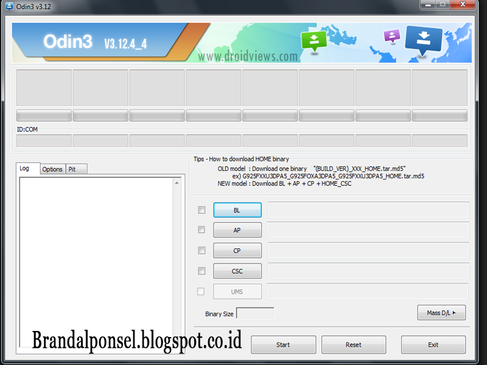Image resolution: width=487 pixels, height=365 pixels.
Task: Enable the BL file checkbox
Action: click(x=201, y=210)
